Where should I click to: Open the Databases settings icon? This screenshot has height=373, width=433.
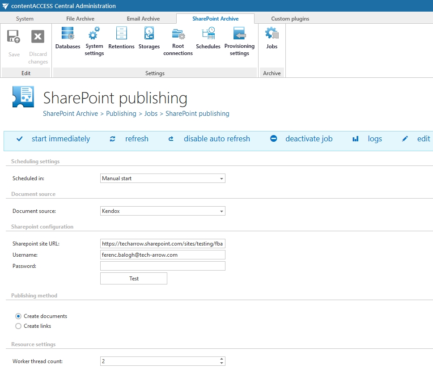click(x=68, y=39)
